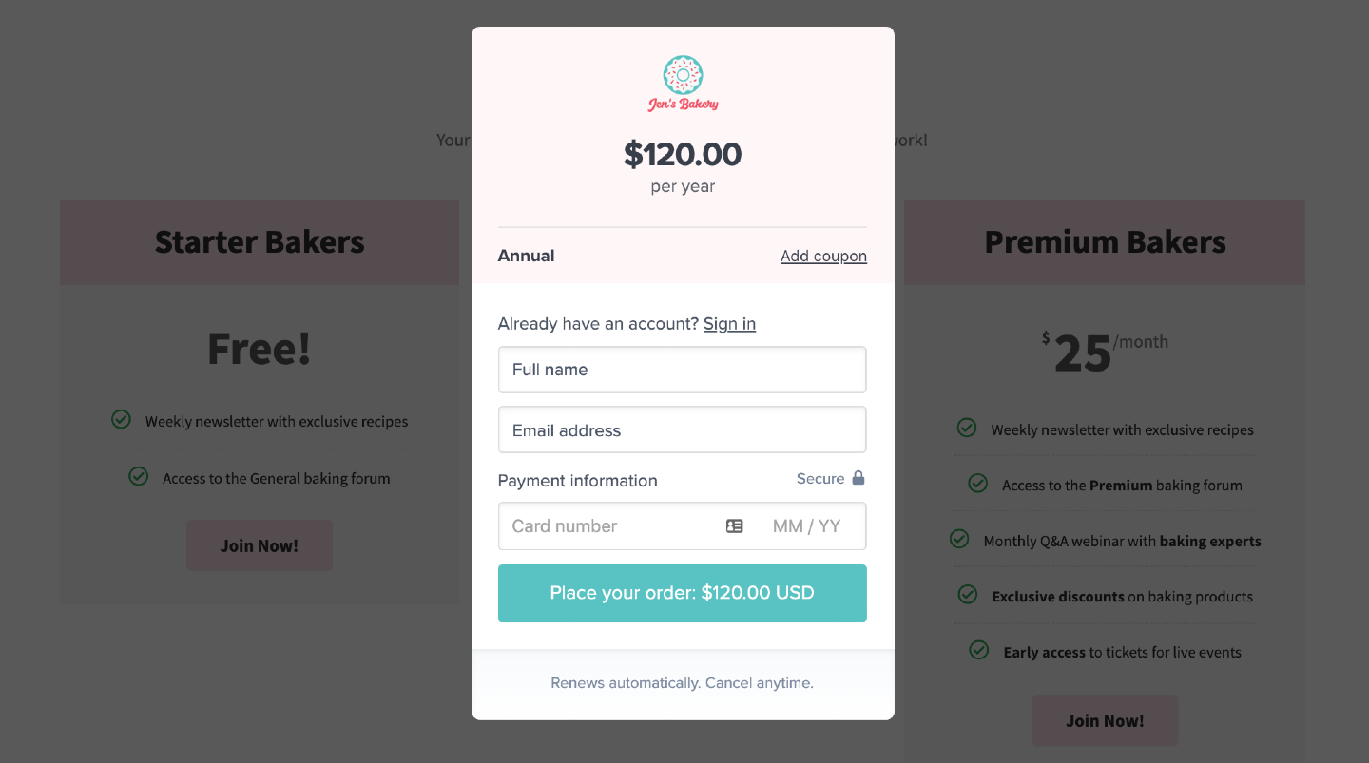
Task: Click the checkmark next to Early access to tickets
Action: tap(979, 650)
